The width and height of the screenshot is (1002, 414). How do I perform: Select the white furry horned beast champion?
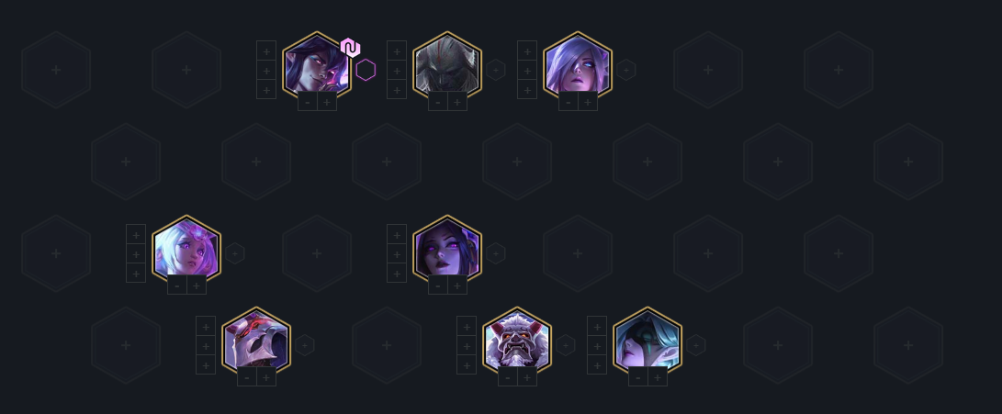tap(517, 340)
